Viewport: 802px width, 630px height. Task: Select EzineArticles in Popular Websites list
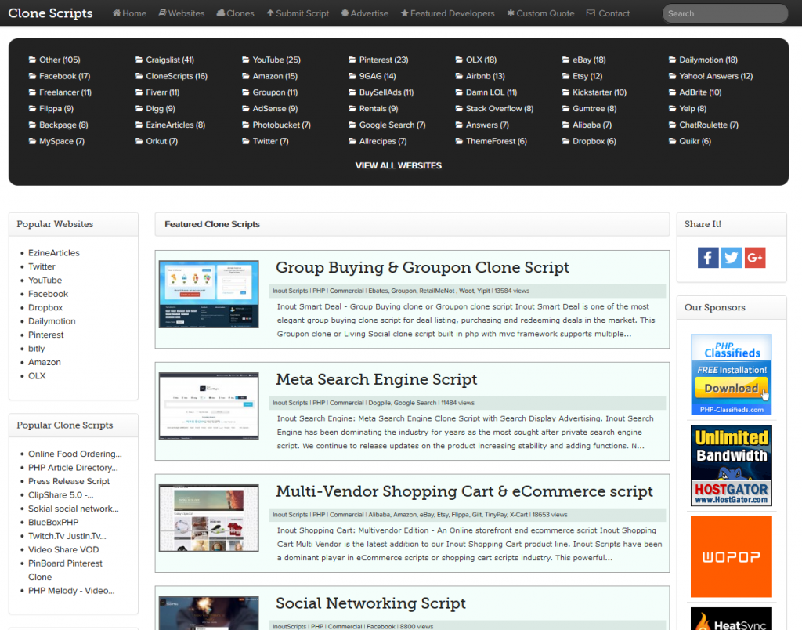coord(54,253)
